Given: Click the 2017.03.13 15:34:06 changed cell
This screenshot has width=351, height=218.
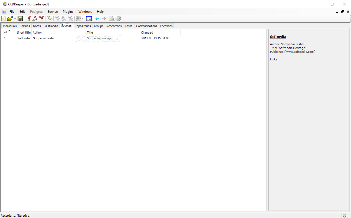Looking at the screenshot, I should coord(155,38).
